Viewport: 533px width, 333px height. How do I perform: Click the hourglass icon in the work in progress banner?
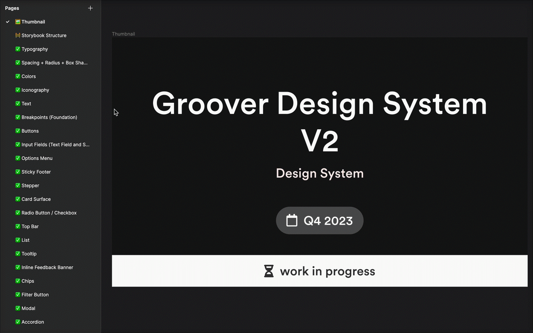point(269,271)
